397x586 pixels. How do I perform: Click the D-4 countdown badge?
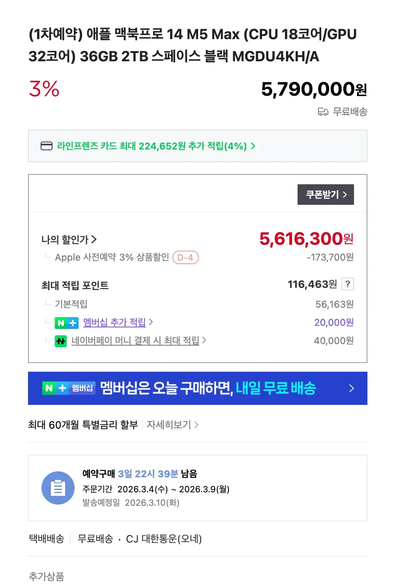point(185,258)
